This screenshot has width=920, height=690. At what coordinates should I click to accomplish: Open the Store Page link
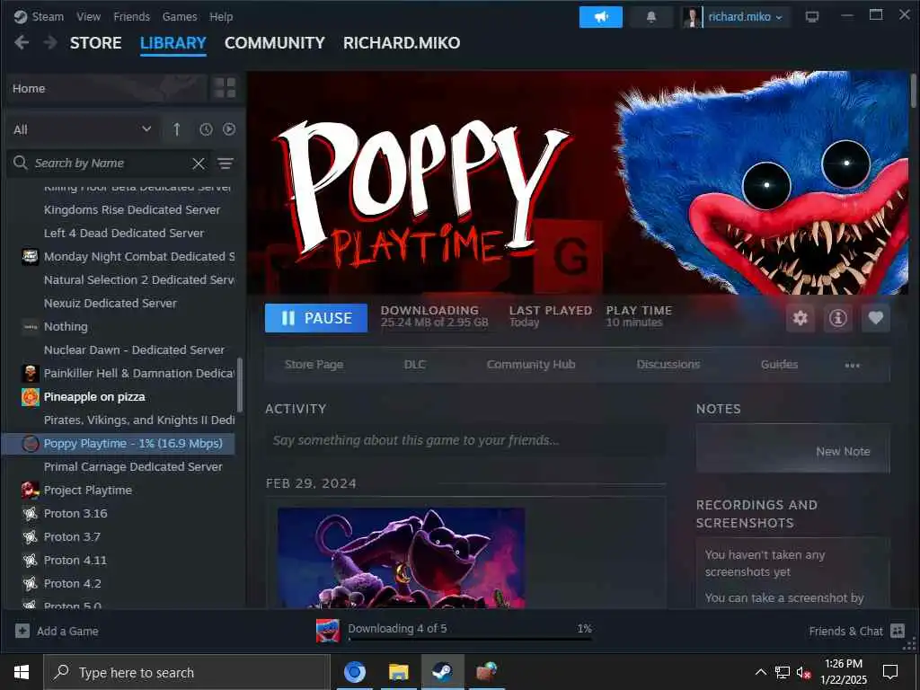point(314,365)
